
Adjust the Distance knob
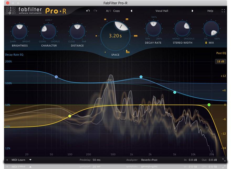pos(77,31)
